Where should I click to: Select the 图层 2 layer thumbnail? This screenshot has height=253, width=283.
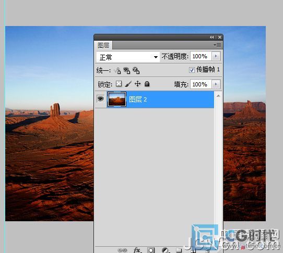pyautogui.click(x=117, y=99)
